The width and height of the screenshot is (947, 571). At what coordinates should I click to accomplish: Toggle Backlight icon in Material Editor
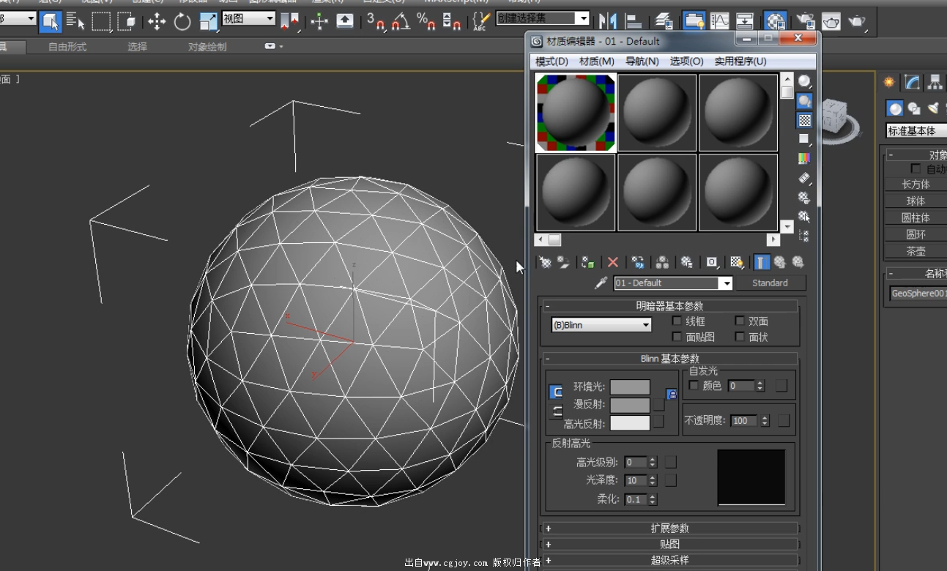coord(804,101)
